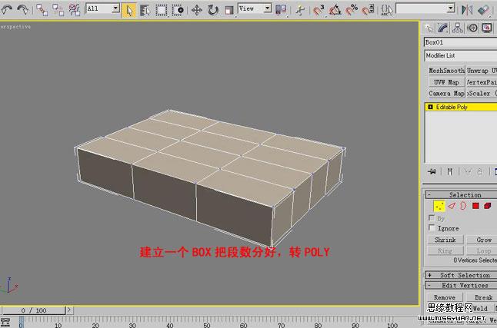Image resolution: width=497 pixels, height=328 pixels.
Task: Click the Rectangular Selection Region icon
Action: 162,10
